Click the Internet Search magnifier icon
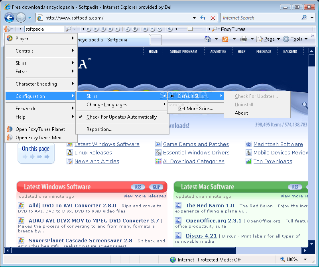319x267 pixels. pyautogui.click(x=304, y=18)
